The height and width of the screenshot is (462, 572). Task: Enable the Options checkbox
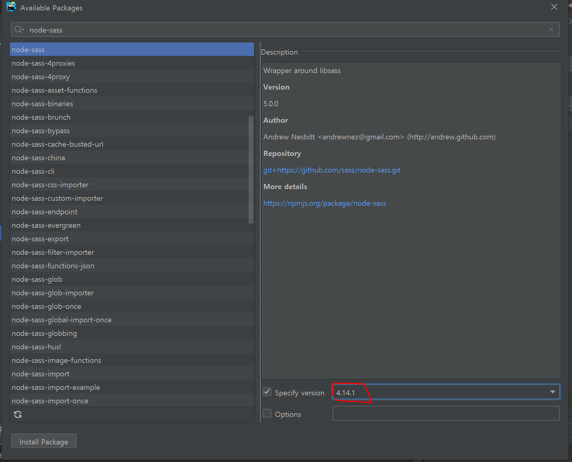(x=267, y=413)
